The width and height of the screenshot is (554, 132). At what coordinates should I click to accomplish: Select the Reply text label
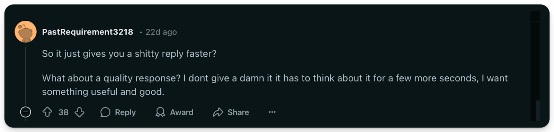click(125, 112)
